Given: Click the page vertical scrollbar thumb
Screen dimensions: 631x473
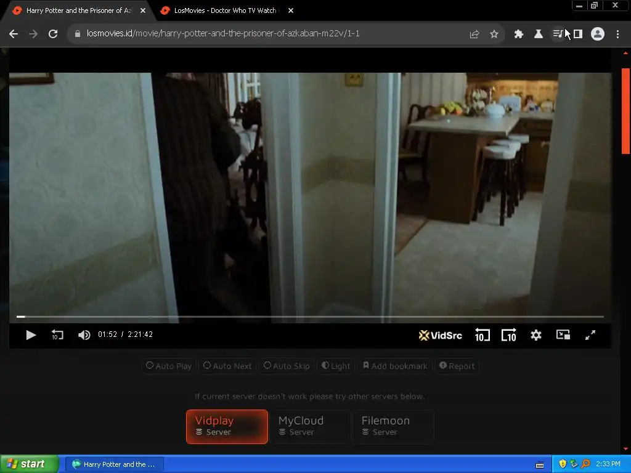Looking at the screenshot, I should [x=625, y=111].
